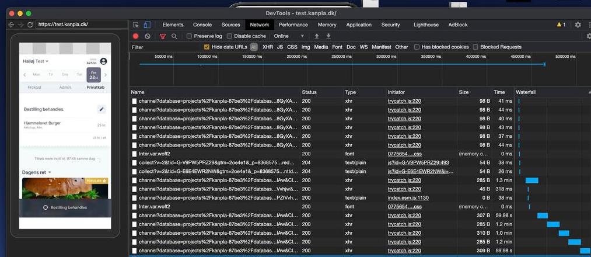Click the burger dish thumbnail
The image size is (591, 257).
tap(65, 188)
